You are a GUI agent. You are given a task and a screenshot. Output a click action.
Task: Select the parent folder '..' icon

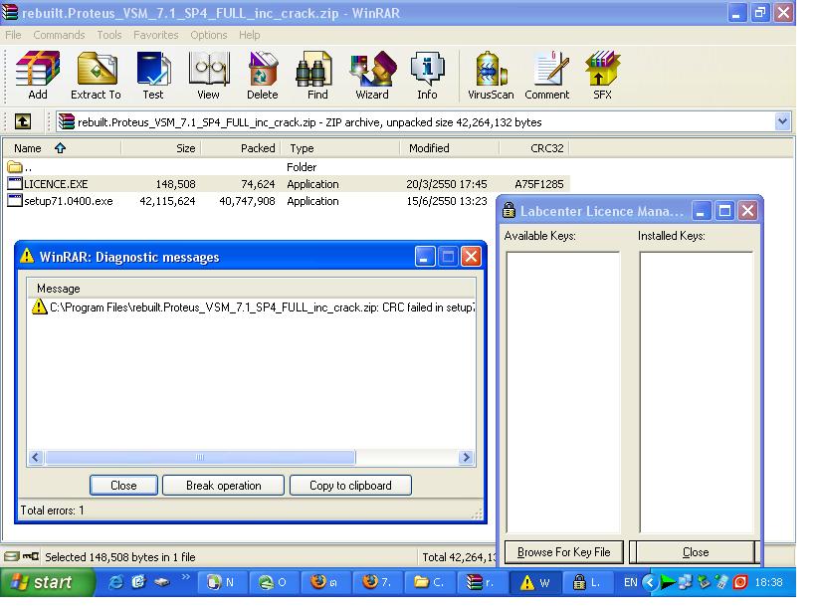[x=15, y=167]
